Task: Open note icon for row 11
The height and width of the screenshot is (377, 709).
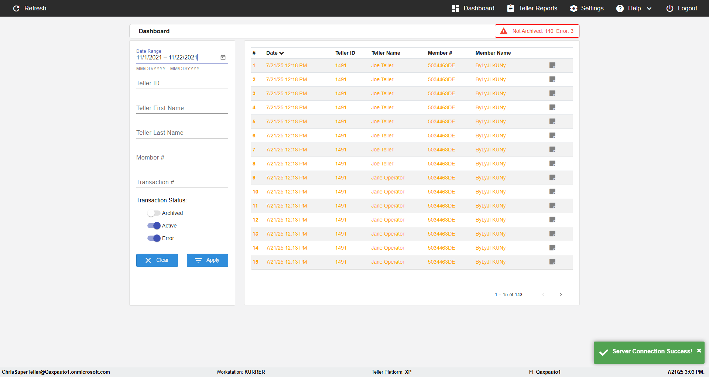Action: pyautogui.click(x=552, y=206)
